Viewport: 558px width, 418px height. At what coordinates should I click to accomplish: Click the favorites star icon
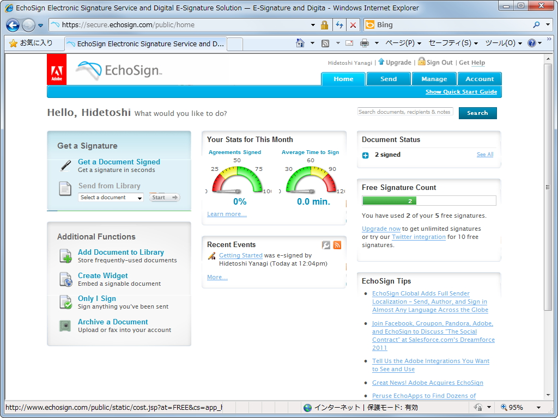pos(13,44)
